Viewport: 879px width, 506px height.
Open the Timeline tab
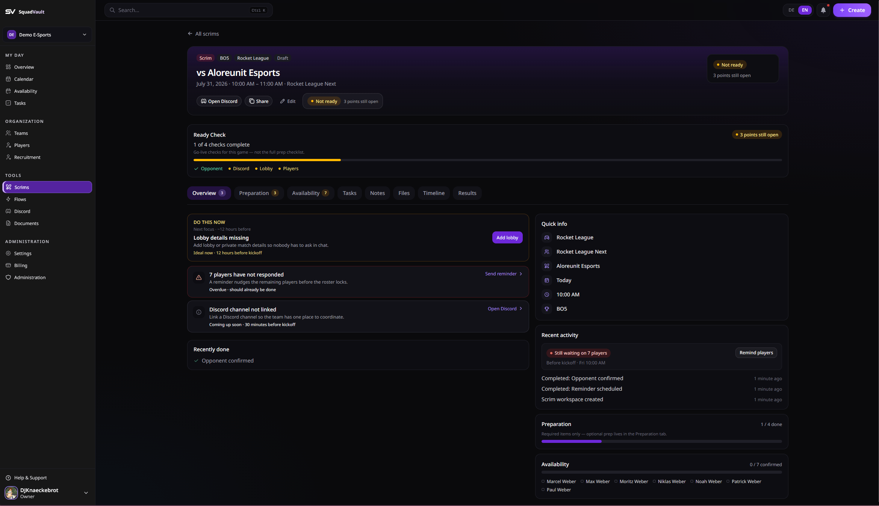click(434, 193)
